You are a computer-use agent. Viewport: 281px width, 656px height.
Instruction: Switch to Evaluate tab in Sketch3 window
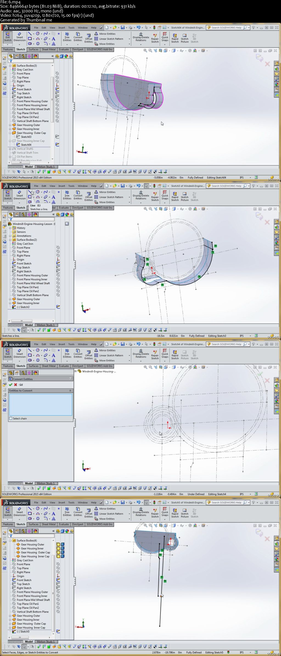click(x=64, y=208)
